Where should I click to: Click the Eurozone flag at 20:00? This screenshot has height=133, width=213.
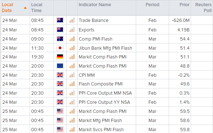[60, 66]
